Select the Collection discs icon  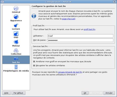coord(16,50)
